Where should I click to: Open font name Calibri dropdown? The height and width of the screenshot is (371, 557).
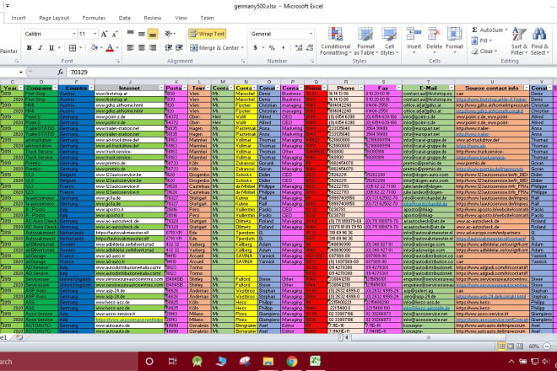[x=74, y=34]
